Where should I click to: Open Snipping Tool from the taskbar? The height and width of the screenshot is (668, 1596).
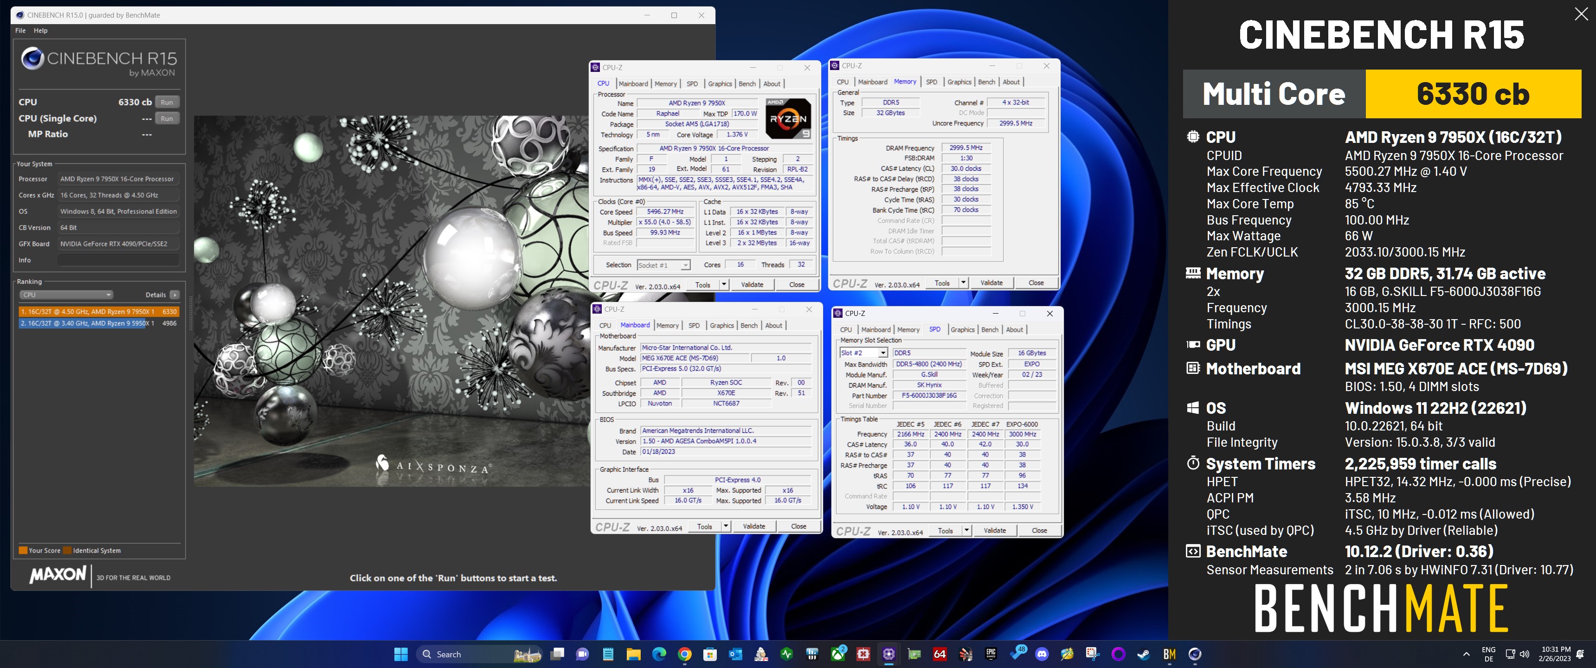tap(1092, 654)
